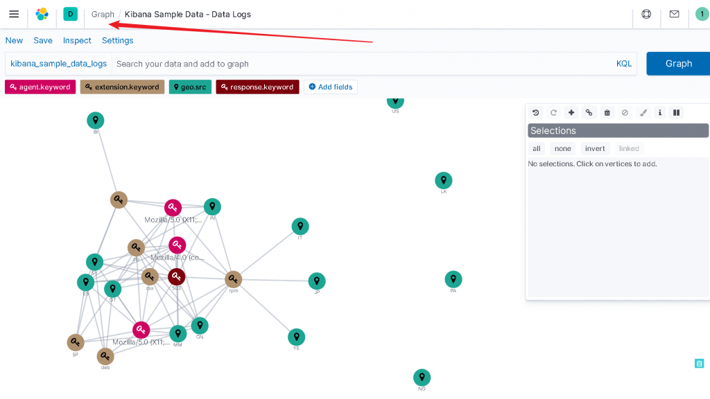Select the US geo node
Screen dimensions: 710x399
coord(395,102)
